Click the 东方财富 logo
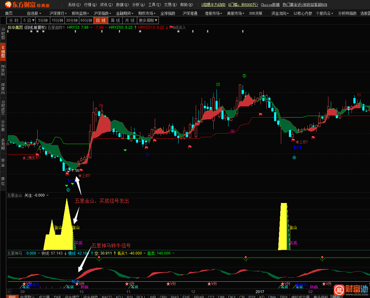 (27, 5)
